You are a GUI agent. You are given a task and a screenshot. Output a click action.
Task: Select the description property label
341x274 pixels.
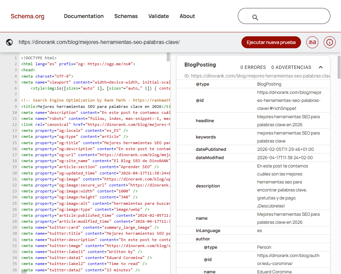tap(208, 186)
